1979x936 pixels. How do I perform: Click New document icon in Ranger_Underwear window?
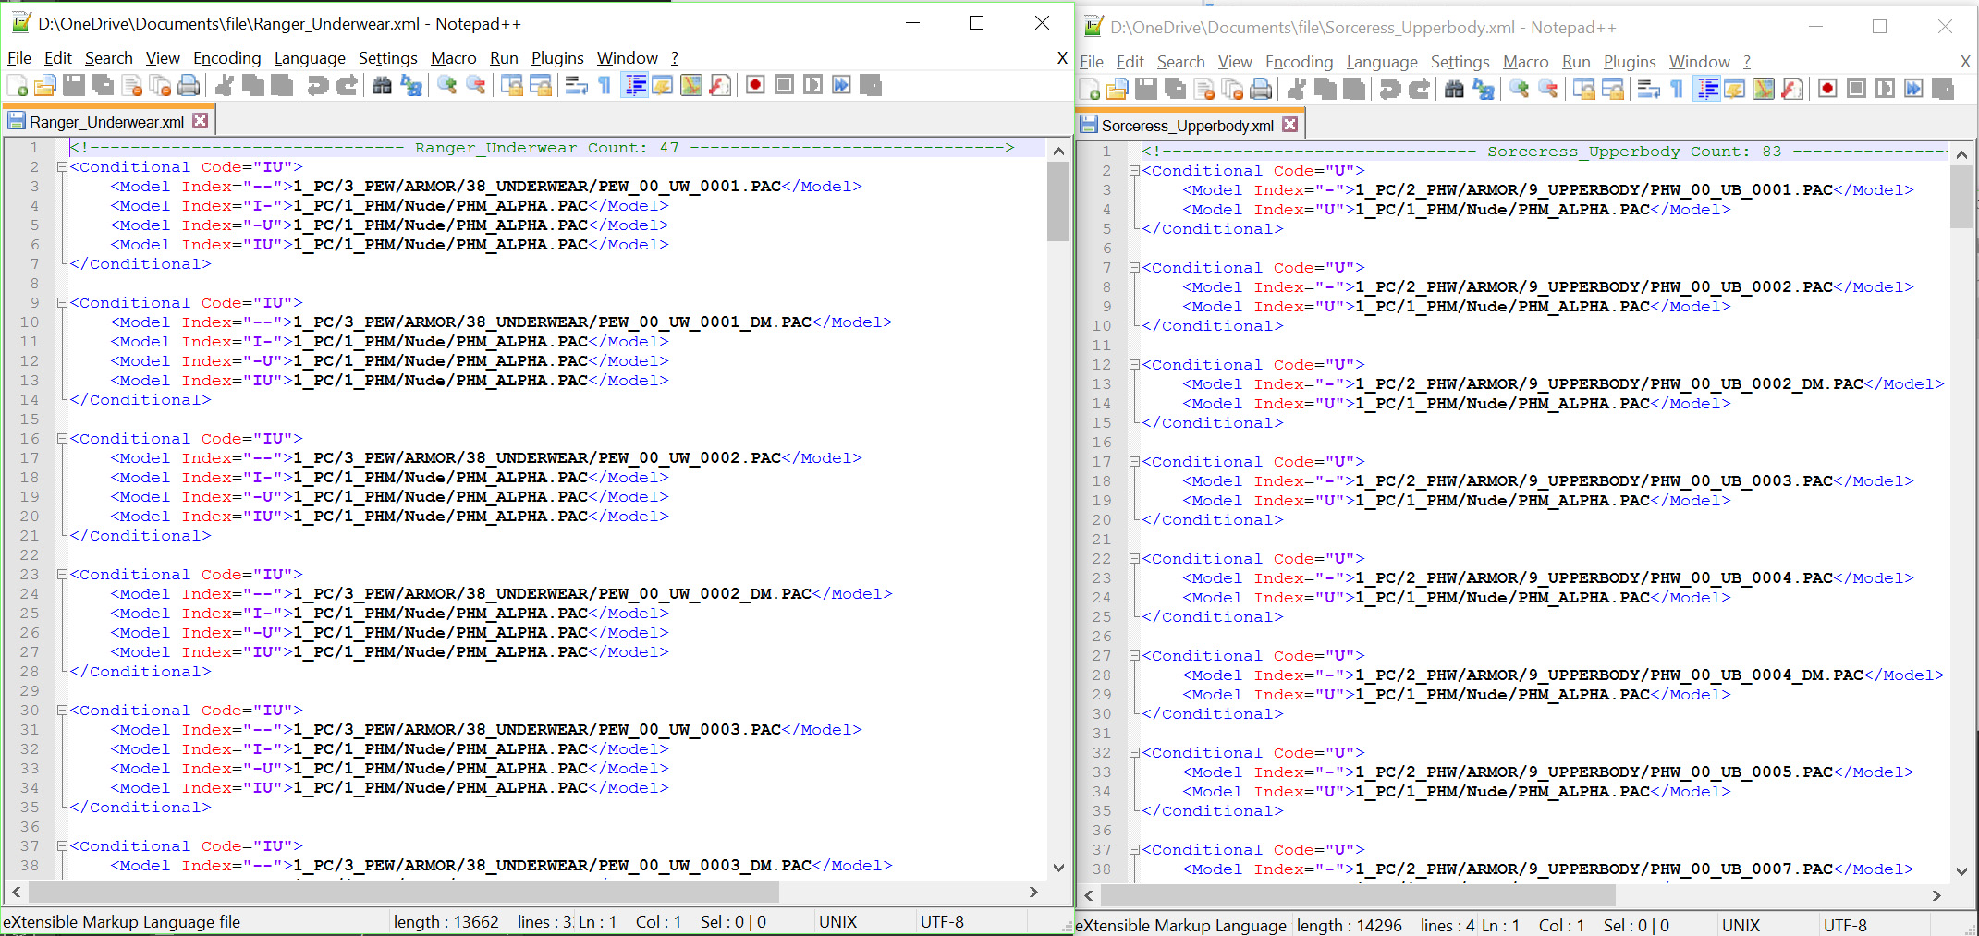[18, 86]
